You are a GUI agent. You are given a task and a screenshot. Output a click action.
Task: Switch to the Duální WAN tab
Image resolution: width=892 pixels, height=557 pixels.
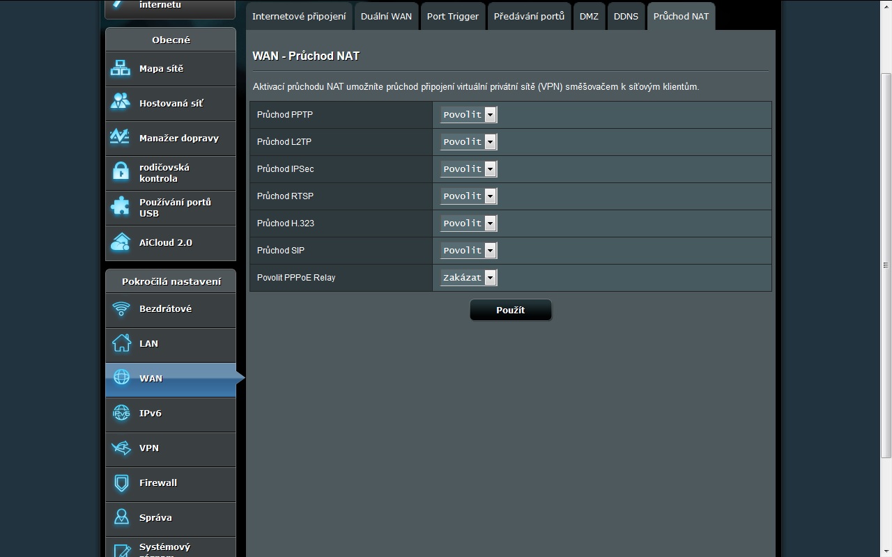pos(386,16)
